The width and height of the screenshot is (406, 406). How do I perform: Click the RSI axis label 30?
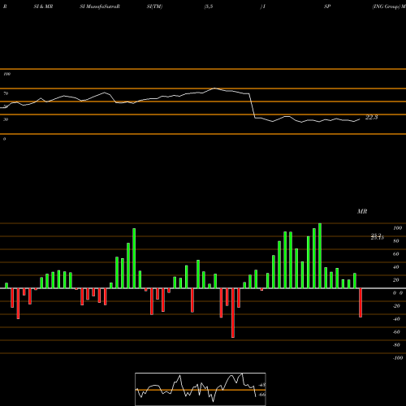[x=6, y=119]
